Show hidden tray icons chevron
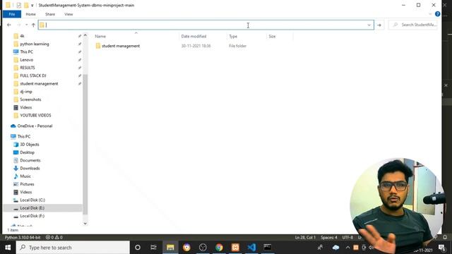 347,248
